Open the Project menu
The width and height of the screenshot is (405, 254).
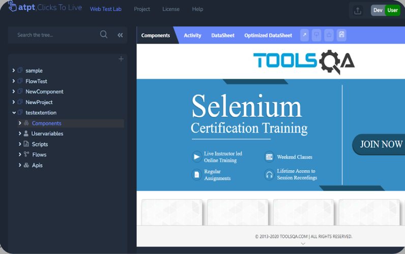pyautogui.click(x=142, y=9)
